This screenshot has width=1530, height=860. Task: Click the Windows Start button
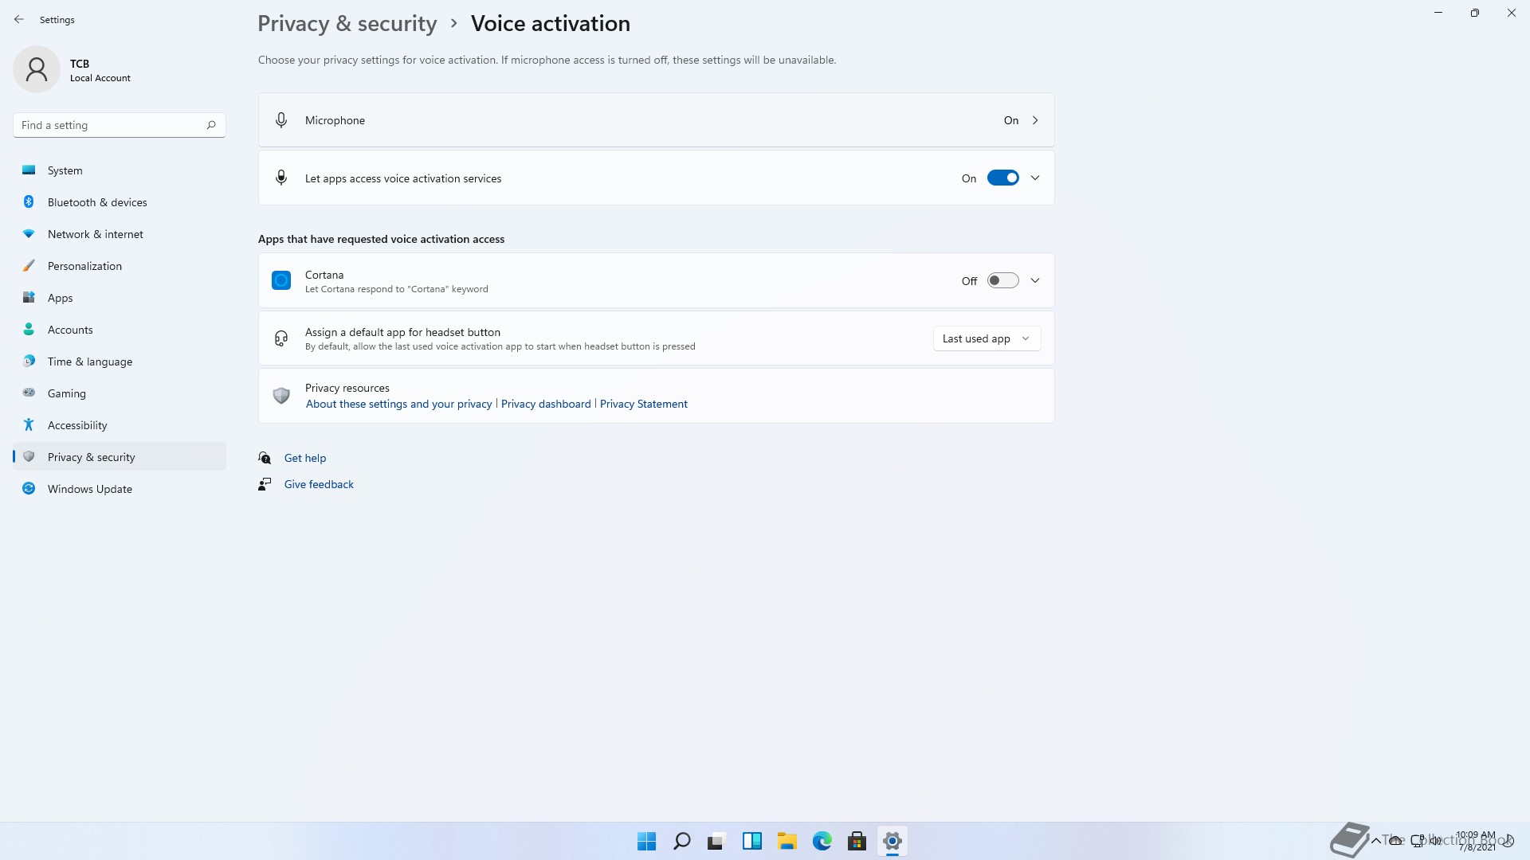[646, 841]
